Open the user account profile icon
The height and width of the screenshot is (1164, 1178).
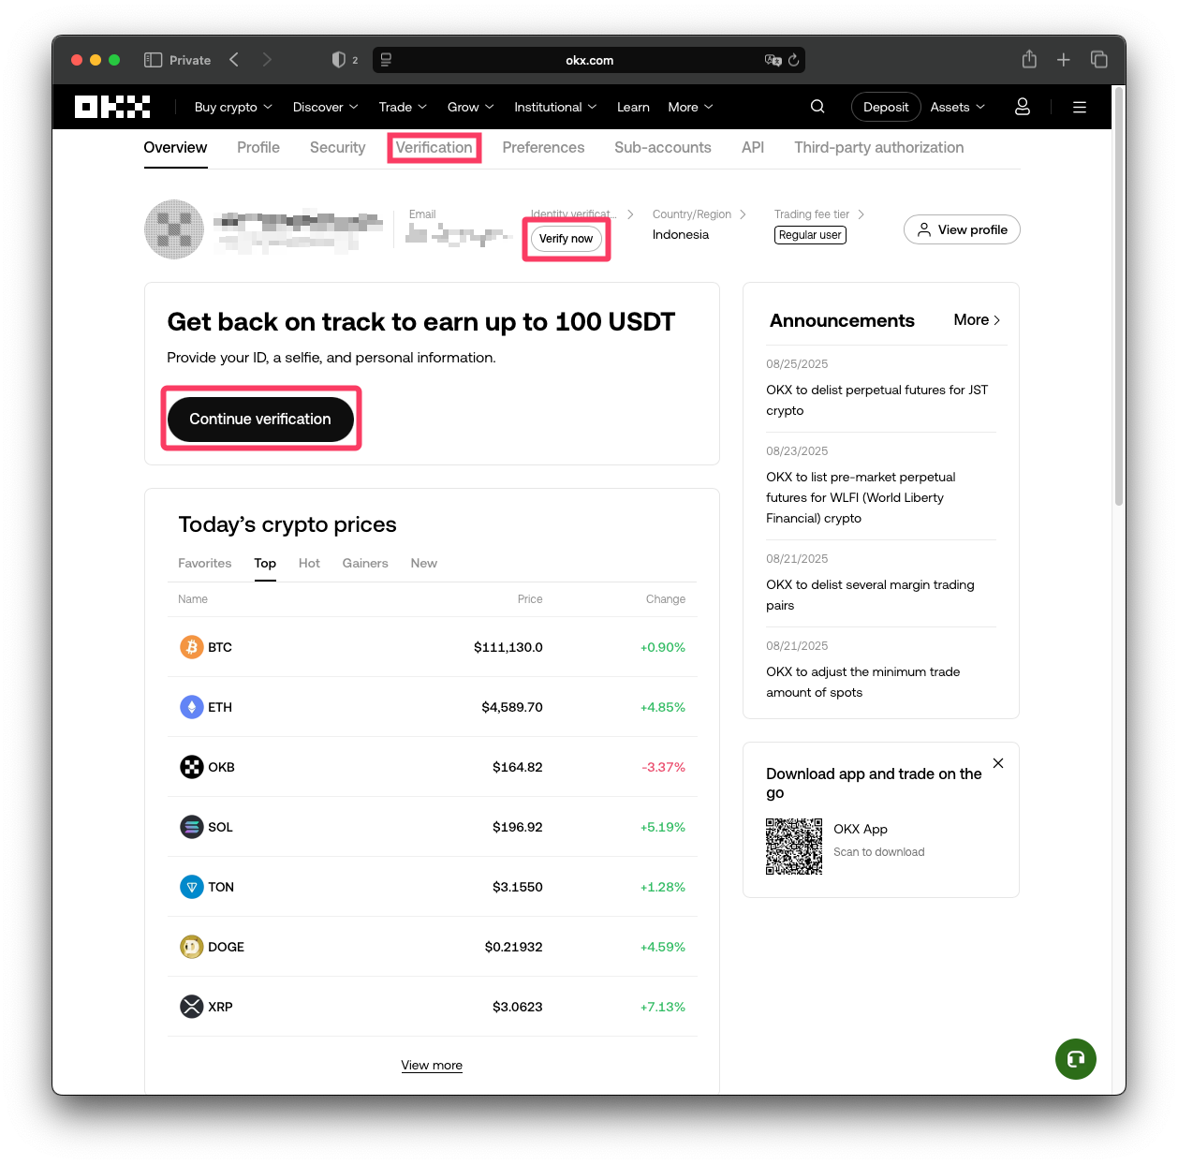pyautogui.click(x=1023, y=107)
